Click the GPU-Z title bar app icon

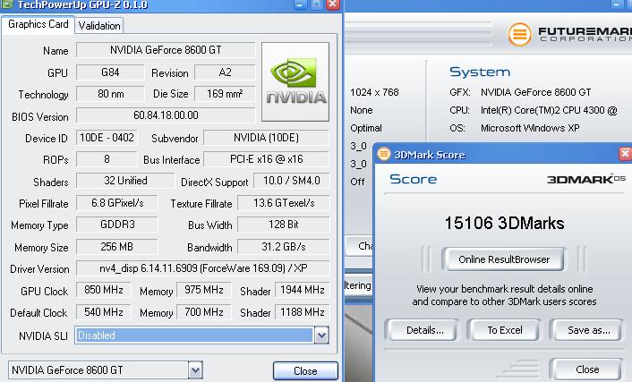(x=7, y=4)
